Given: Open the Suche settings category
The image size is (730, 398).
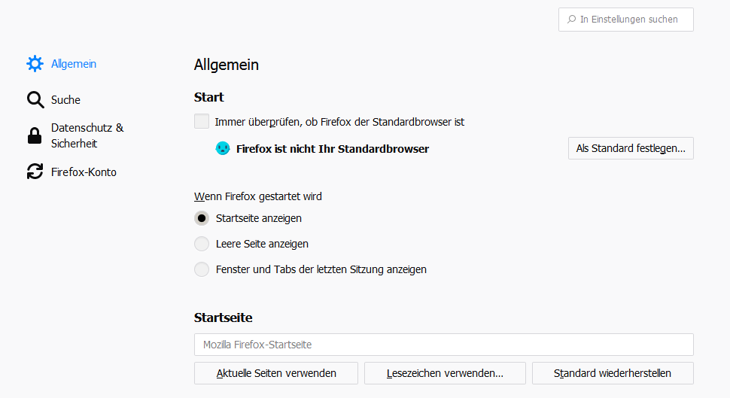Looking at the screenshot, I should click(x=66, y=100).
